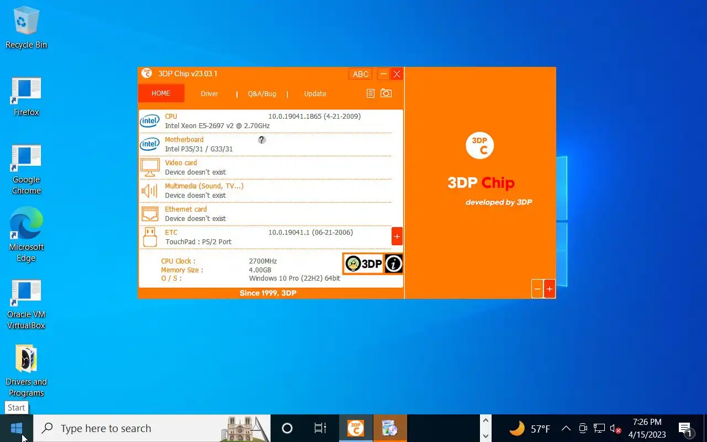
Task: Launch Microsoft Edge from the desktop
Action: pos(26,235)
